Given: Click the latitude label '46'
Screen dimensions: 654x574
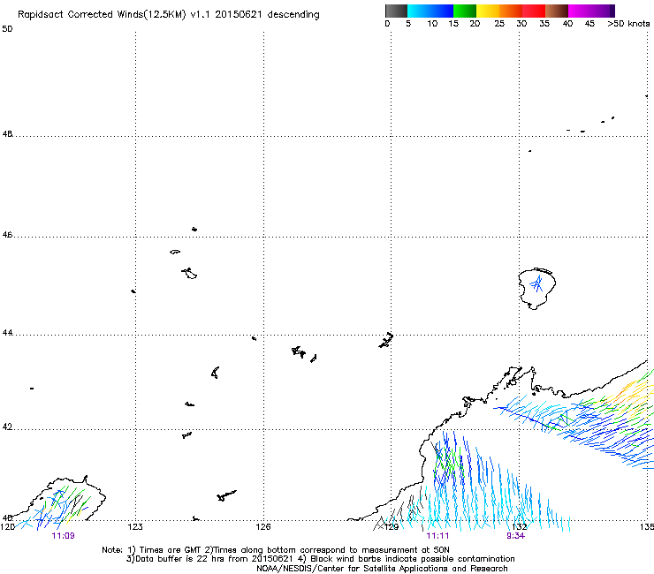Looking at the screenshot, I should pyautogui.click(x=7, y=235).
